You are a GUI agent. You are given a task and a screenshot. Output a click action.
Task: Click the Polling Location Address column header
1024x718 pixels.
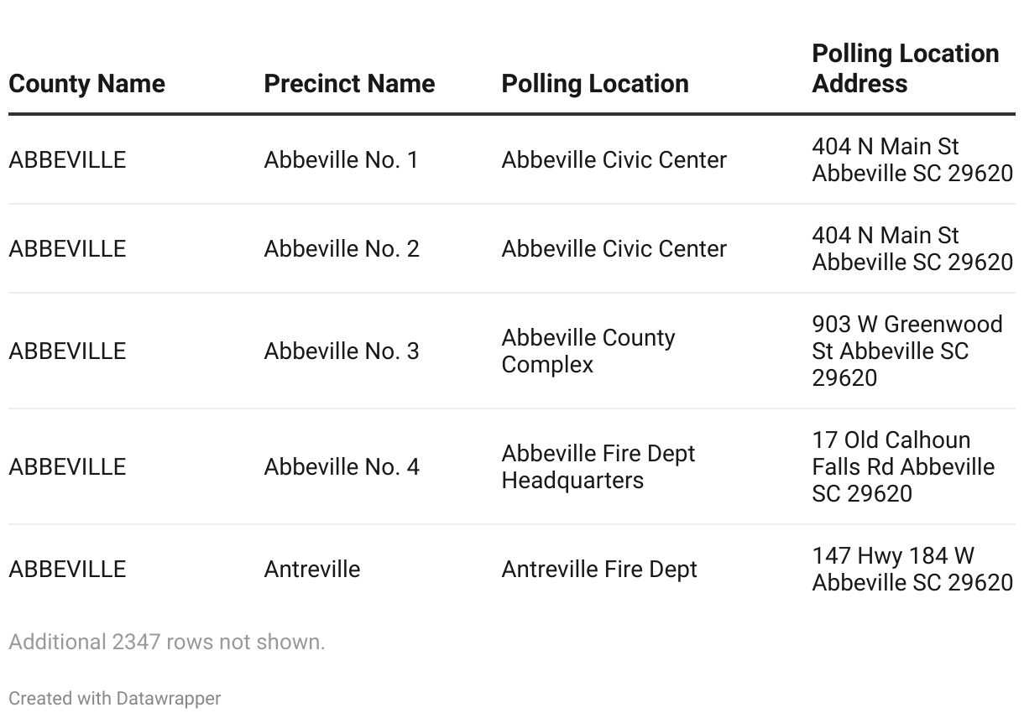906,69
